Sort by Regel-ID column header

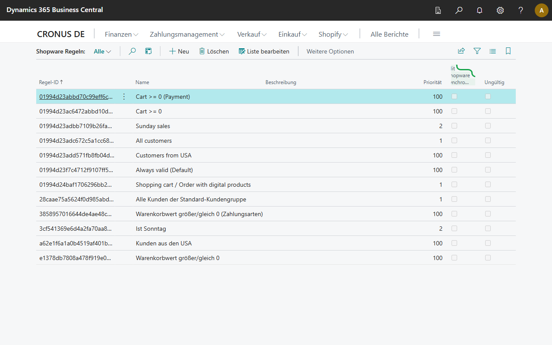click(x=51, y=82)
